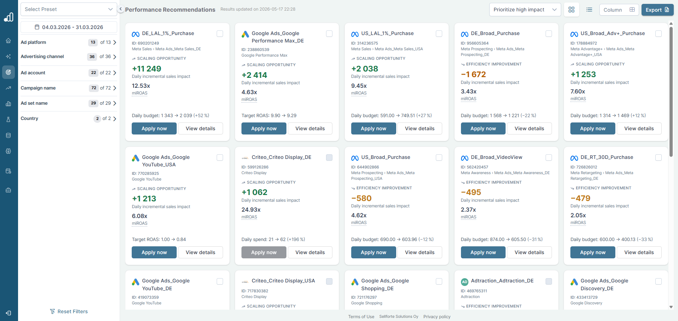Check the DE_Broad_VideoView card checkbox
This screenshot has height=321, width=678.
(x=549, y=157)
